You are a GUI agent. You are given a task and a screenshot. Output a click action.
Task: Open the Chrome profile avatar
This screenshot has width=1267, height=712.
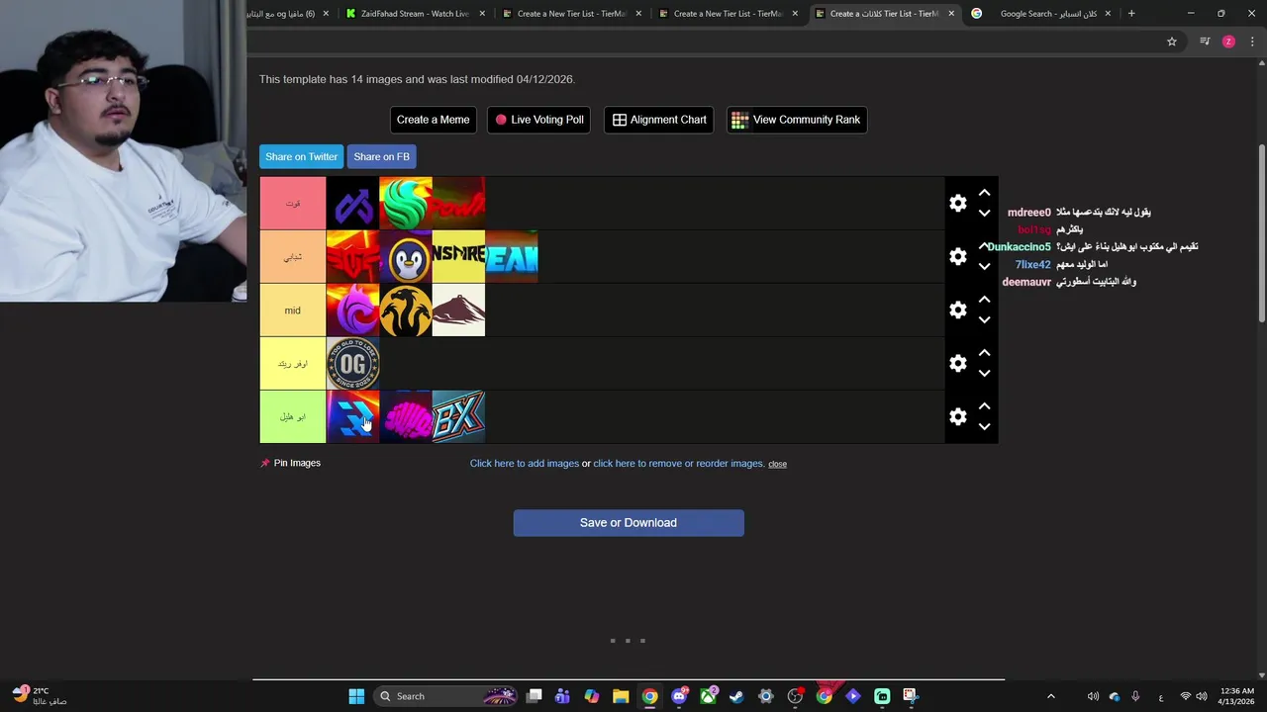1228,42
